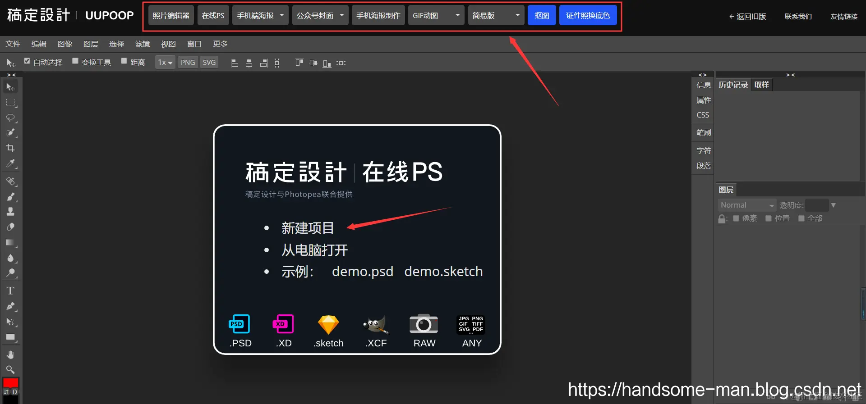The height and width of the screenshot is (404, 866).
Task: Click the .XCF GIMP icon
Action: pyautogui.click(x=376, y=324)
